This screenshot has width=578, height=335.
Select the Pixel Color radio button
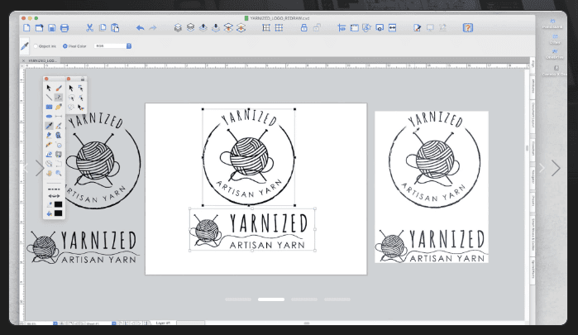[64, 46]
